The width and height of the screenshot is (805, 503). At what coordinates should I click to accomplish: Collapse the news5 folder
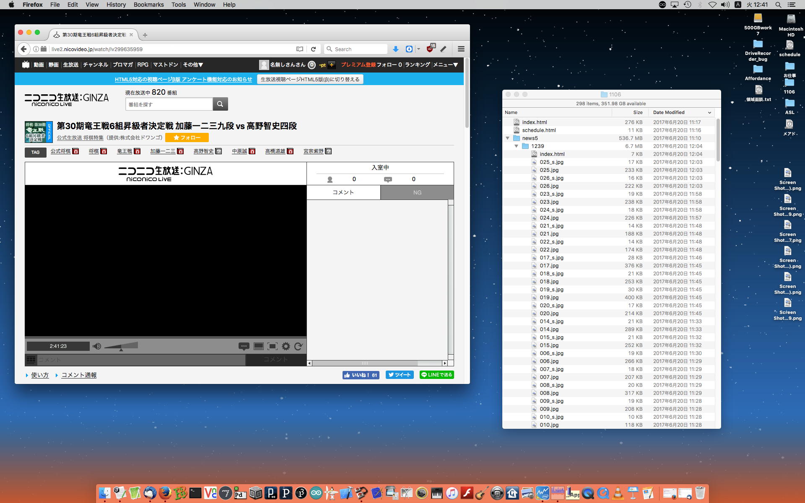pyautogui.click(x=507, y=138)
